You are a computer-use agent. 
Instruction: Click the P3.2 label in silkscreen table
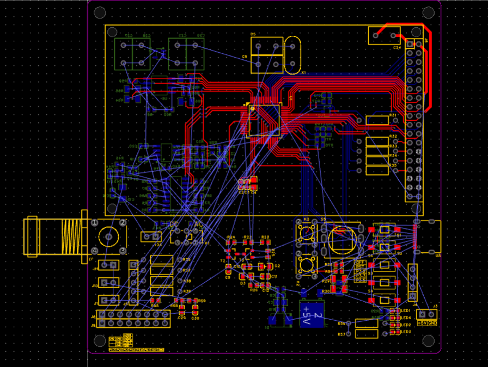point(361,271)
